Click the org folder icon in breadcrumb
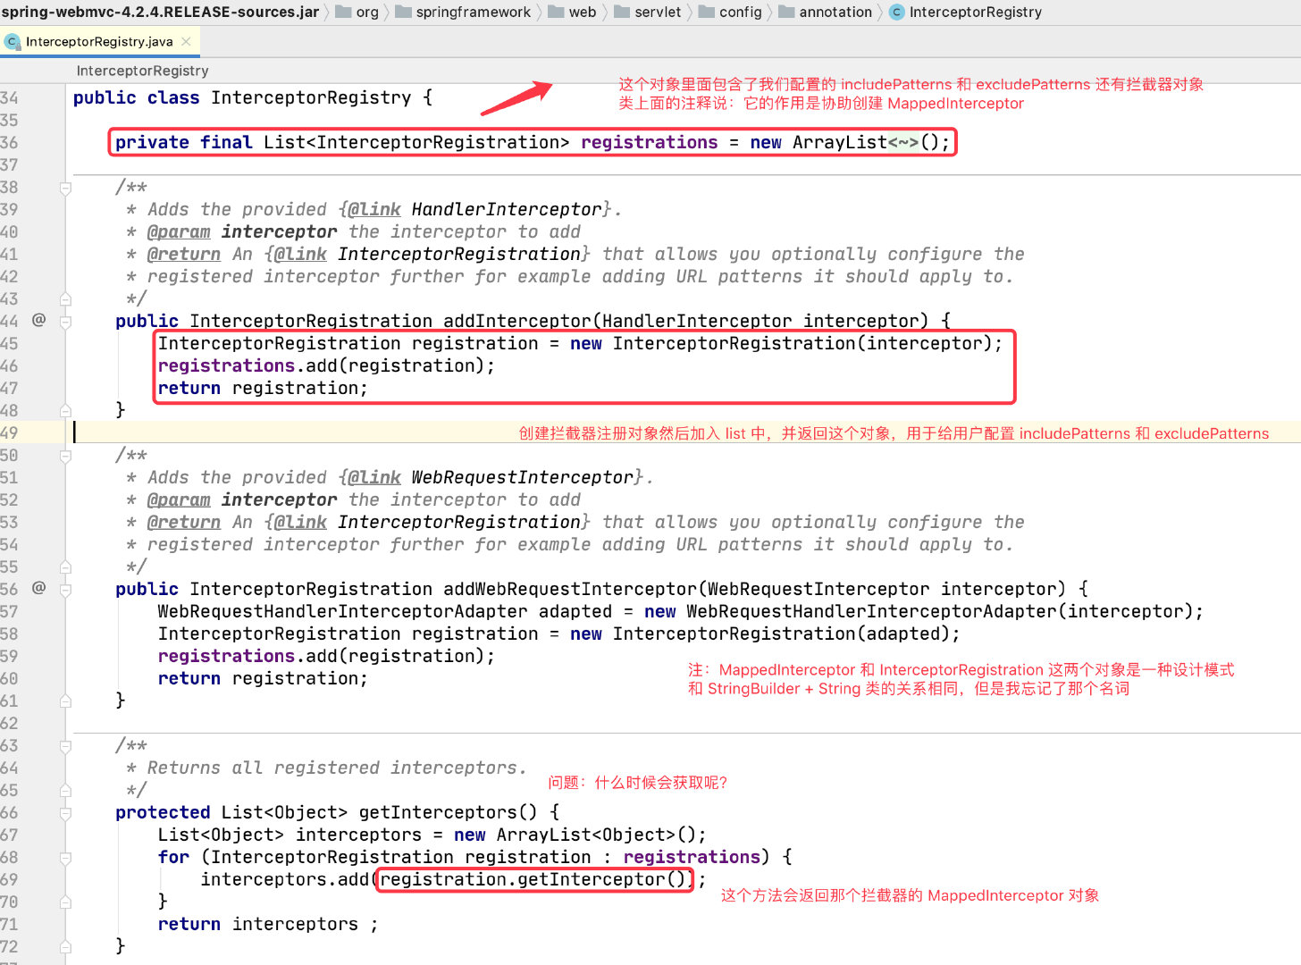This screenshot has width=1301, height=965. [343, 12]
